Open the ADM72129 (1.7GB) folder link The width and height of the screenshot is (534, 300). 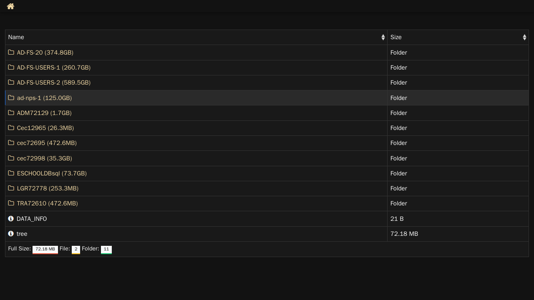tap(44, 113)
